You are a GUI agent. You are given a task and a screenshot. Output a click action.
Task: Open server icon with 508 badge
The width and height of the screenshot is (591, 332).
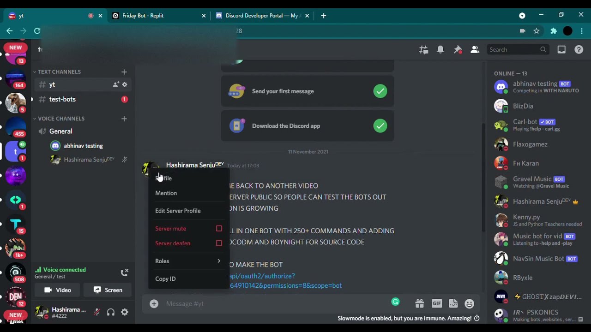(x=15, y=272)
